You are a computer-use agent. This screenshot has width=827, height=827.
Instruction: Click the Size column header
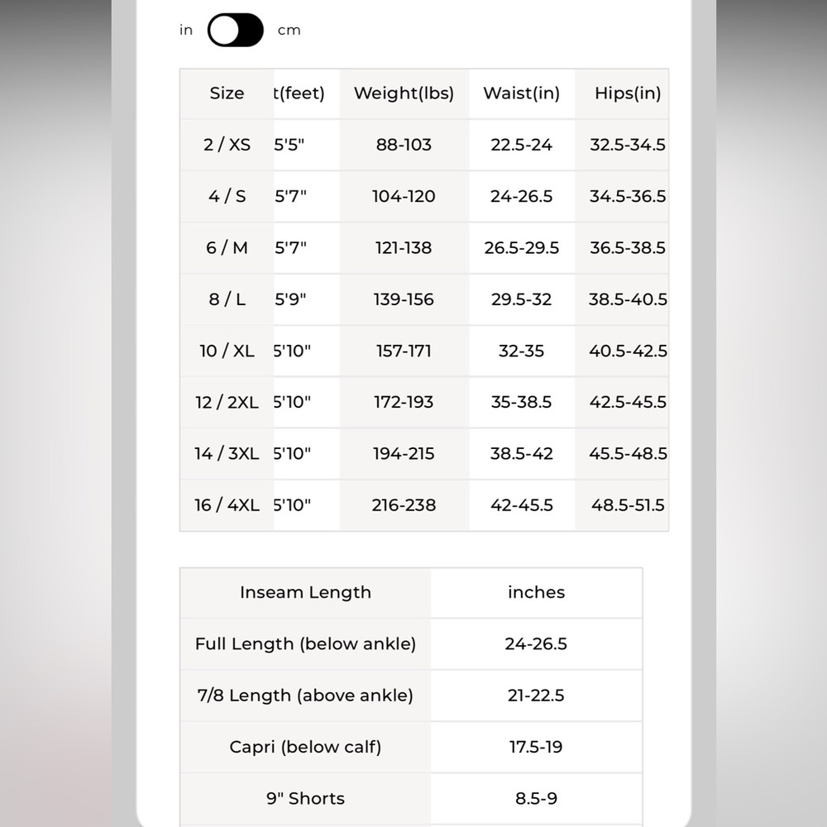(227, 93)
